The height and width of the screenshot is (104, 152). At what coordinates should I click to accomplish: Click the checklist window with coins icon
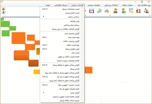pos(131,11)
